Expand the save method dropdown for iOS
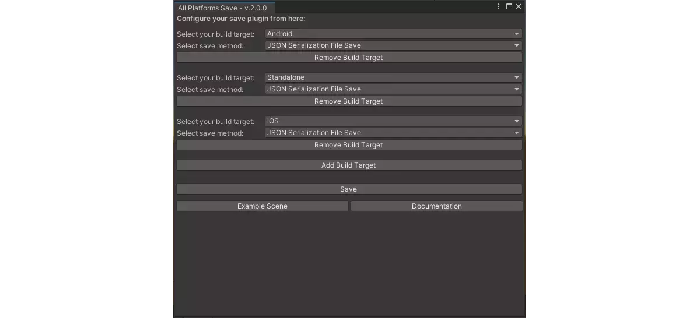The width and height of the screenshot is (700, 318). [393, 133]
